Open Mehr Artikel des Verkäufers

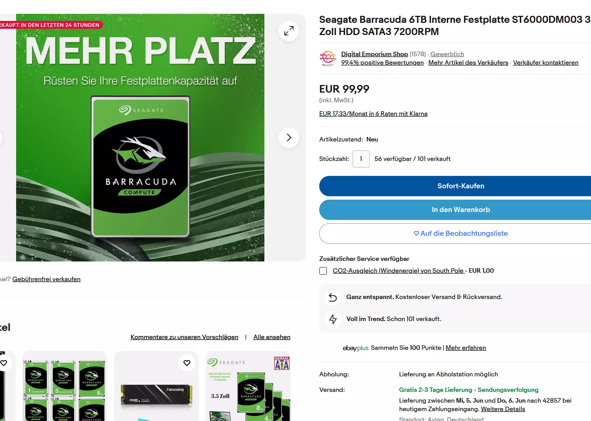[468, 63]
